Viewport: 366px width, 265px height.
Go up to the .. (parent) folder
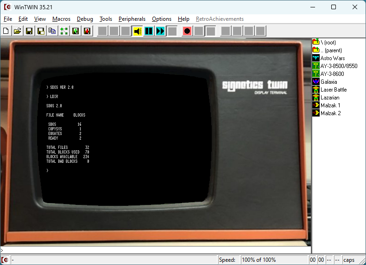pyautogui.click(x=327, y=50)
